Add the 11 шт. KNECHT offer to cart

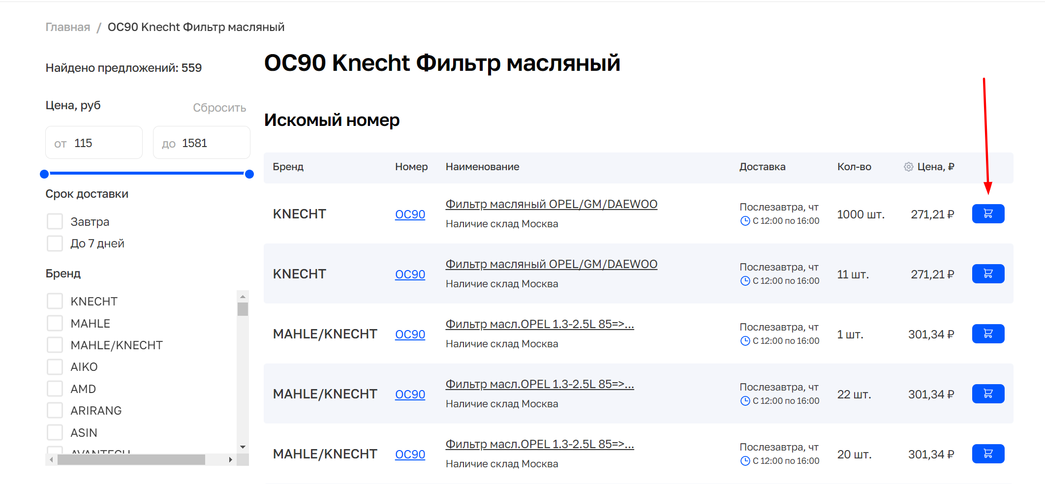pos(987,274)
